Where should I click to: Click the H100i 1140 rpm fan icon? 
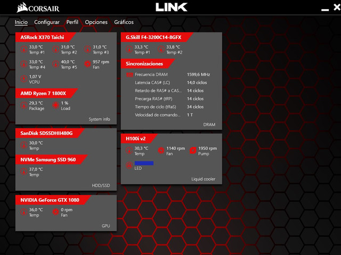coord(161,150)
